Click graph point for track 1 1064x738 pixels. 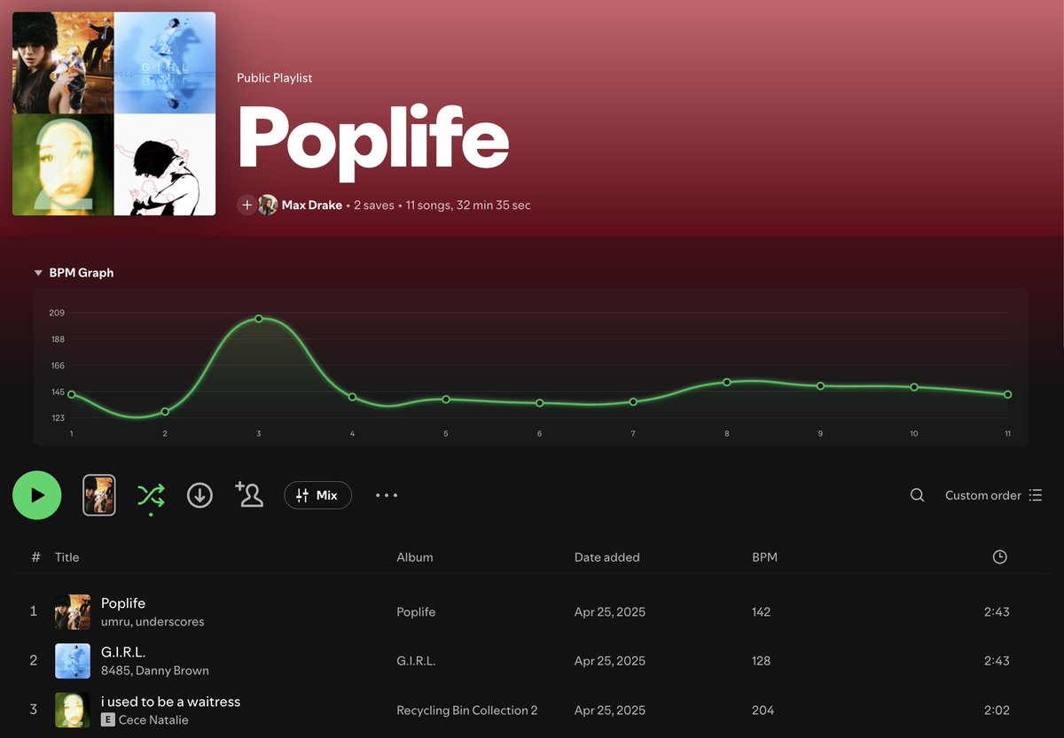(x=71, y=394)
